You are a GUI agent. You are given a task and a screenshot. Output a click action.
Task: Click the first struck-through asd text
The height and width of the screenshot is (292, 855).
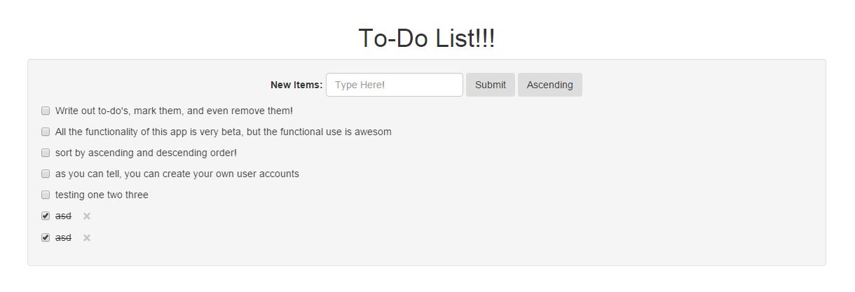(63, 216)
